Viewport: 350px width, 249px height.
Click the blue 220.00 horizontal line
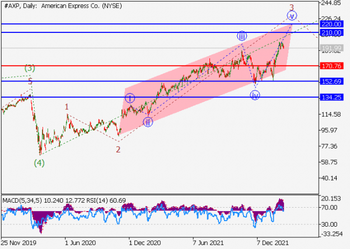click(x=160, y=24)
